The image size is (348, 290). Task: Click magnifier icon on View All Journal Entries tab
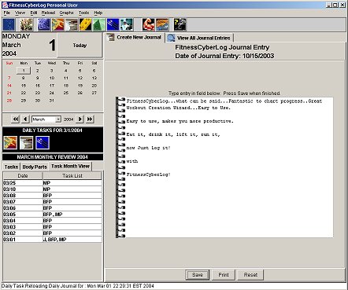pos(171,38)
